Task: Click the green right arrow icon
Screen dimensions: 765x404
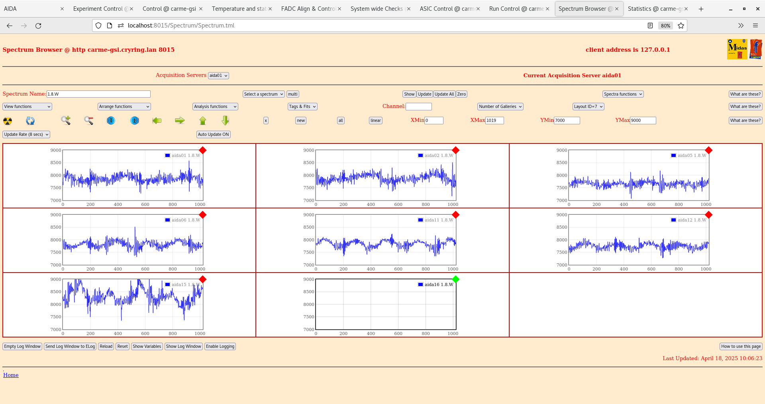Action: [180, 120]
